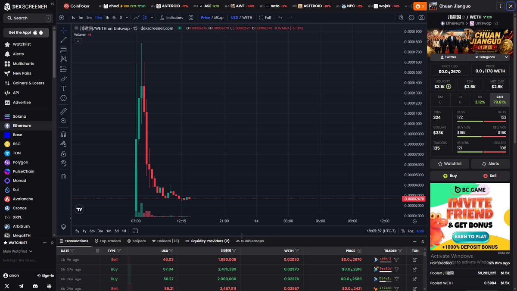Screen dimensions: 517x291
Task: Select the brush drawing tool
Action: coord(63,78)
